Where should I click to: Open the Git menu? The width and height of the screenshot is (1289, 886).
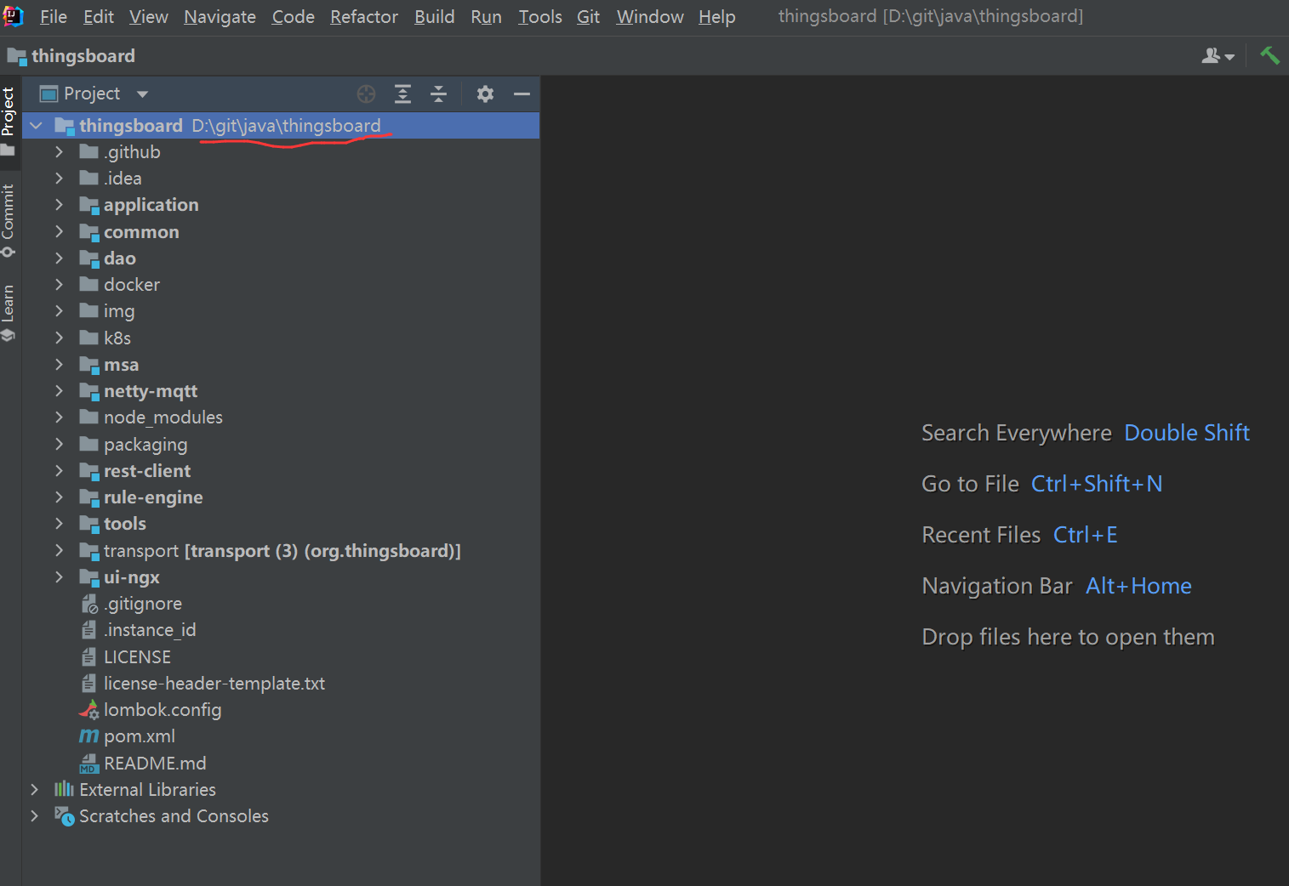click(588, 16)
